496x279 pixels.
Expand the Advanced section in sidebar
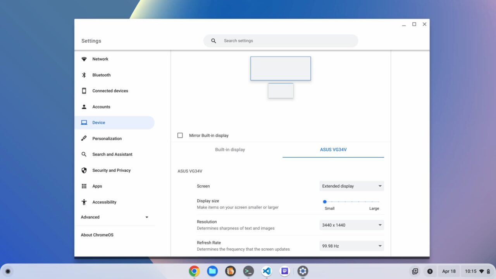tap(115, 217)
